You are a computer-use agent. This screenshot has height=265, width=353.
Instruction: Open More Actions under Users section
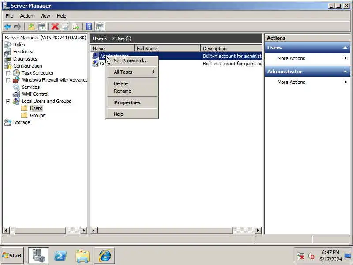tap(308, 58)
